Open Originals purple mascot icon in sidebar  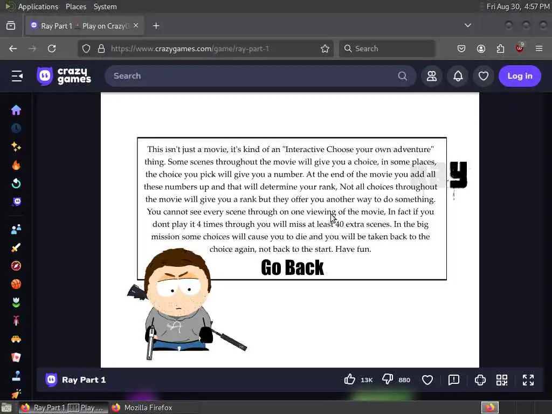tap(17, 202)
